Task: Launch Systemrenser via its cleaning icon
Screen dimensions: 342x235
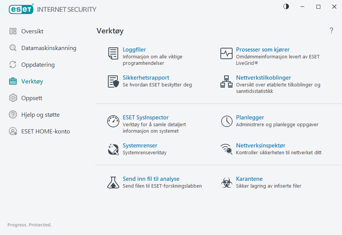Action: [113, 149]
